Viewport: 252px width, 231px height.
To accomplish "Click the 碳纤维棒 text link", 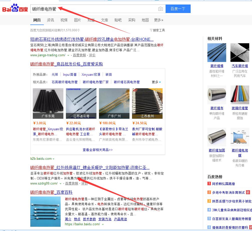I will click(x=217, y=66).
